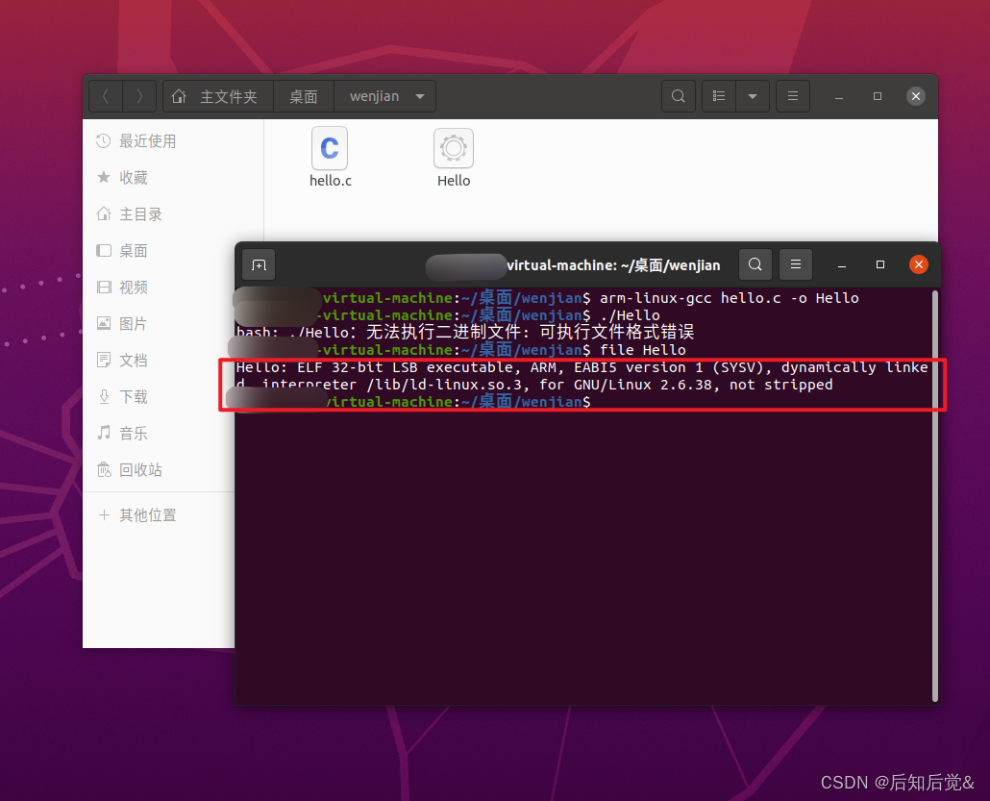The width and height of the screenshot is (990, 801).
Task: Open 收藏 starred items in sidebar
Action: [x=173, y=178]
